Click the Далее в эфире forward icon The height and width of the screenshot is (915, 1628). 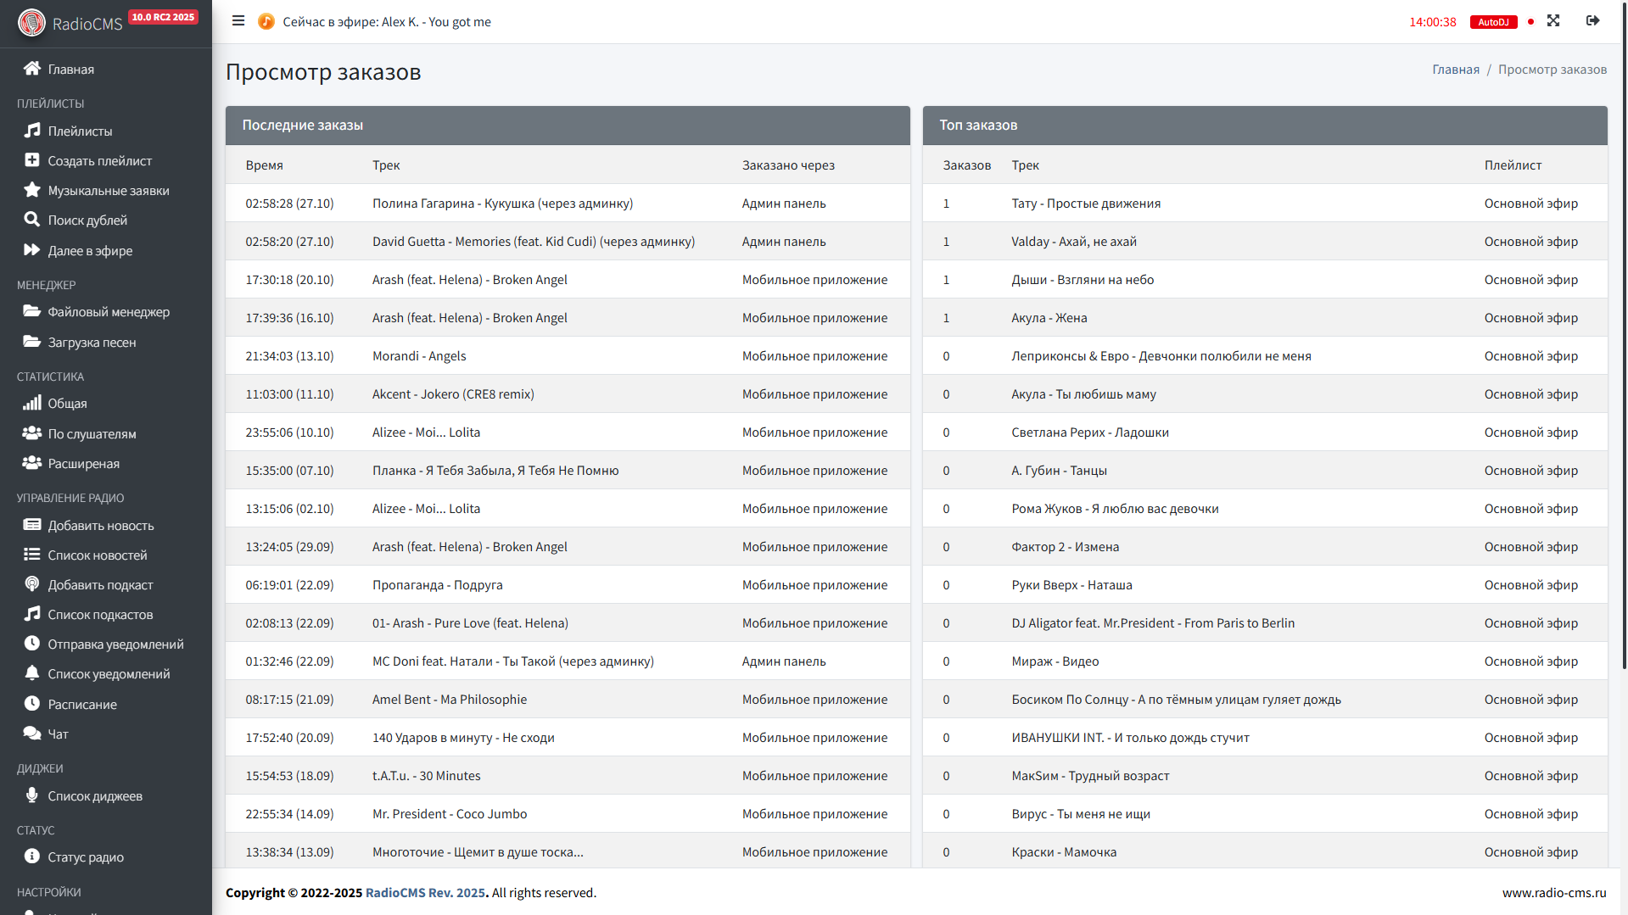32,250
